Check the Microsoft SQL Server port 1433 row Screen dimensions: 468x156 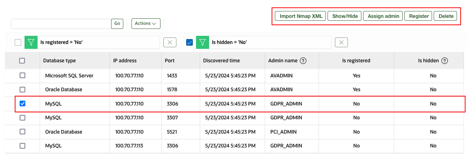pos(22,76)
